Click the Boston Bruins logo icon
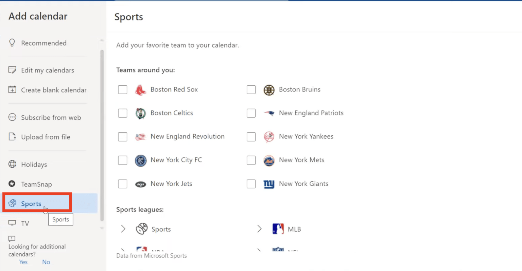 (269, 90)
